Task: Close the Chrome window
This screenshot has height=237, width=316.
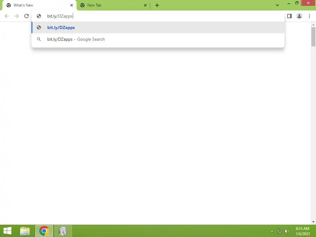Action: (308, 3)
